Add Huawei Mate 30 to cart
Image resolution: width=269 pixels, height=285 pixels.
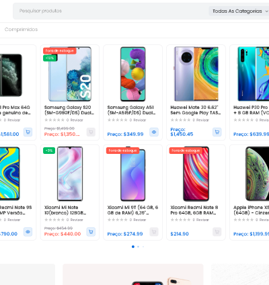[217, 132]
